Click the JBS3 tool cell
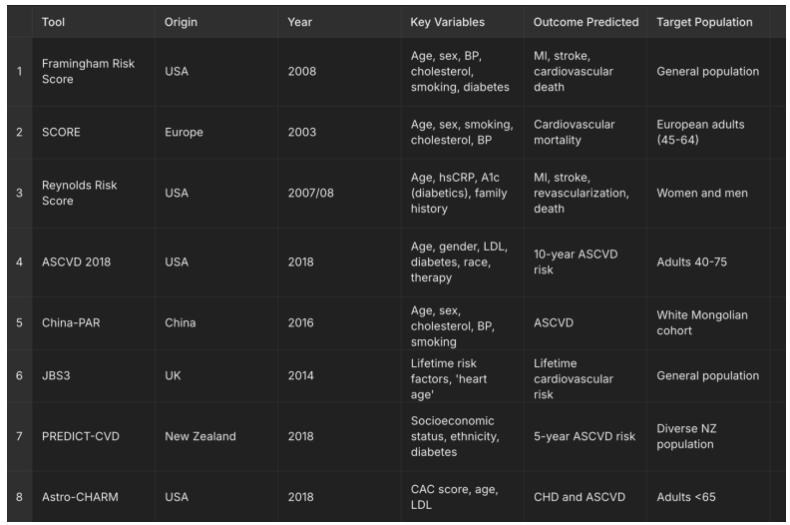Screen dimensions: 790x525 (57, 376)
